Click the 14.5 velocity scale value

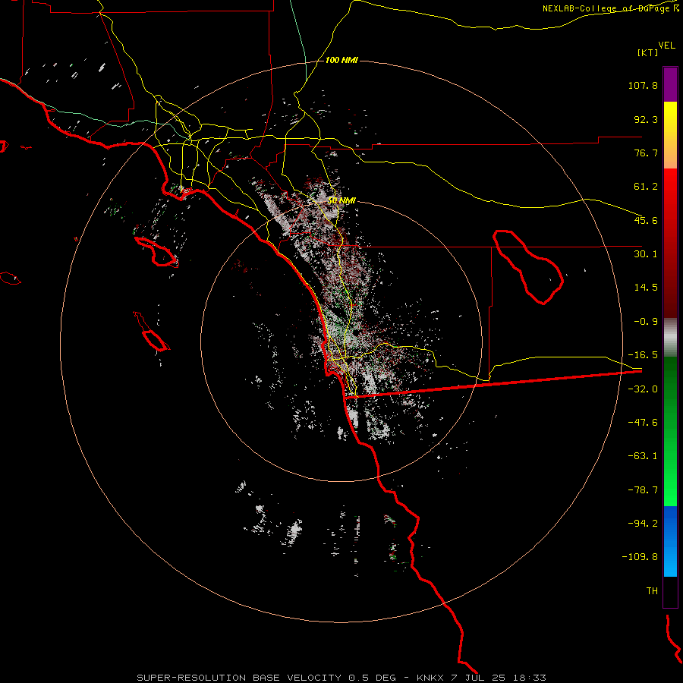click(646, 288)
